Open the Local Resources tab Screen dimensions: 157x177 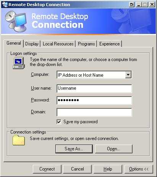58,44
